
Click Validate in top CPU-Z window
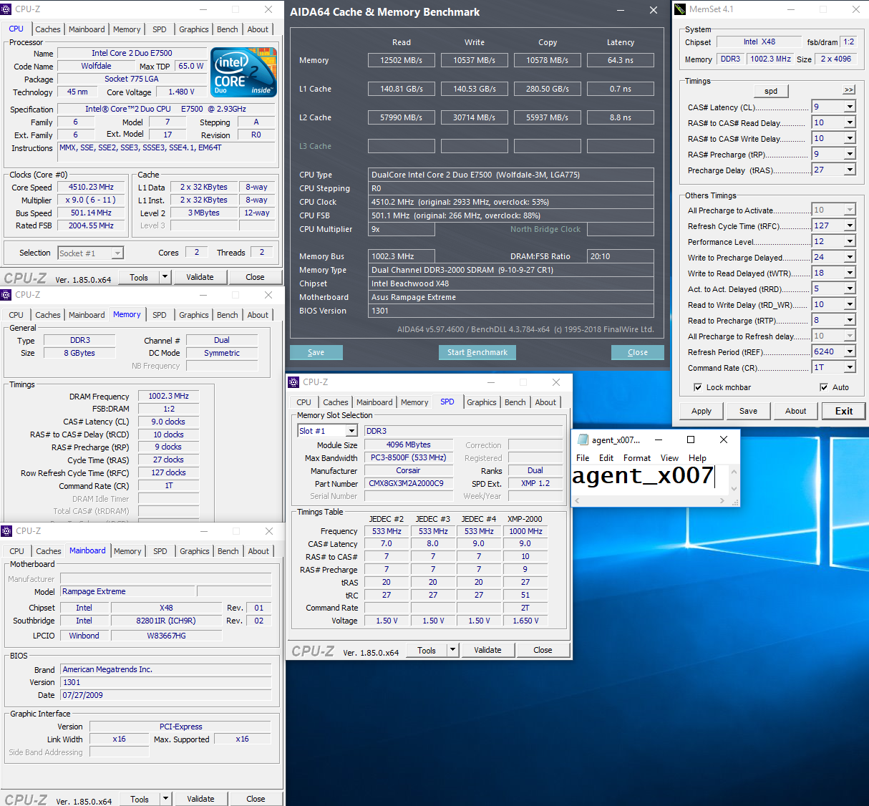(200, 277)
